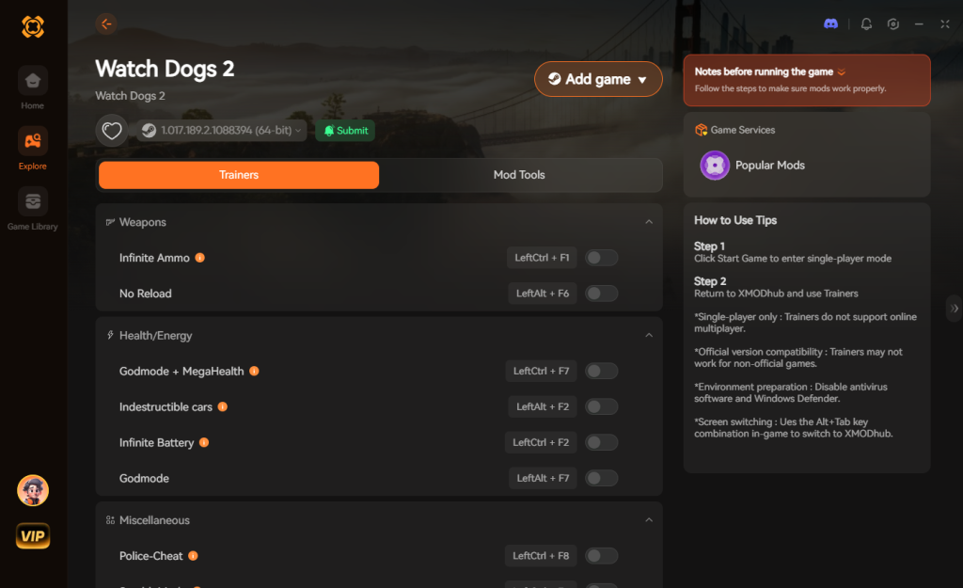Click the Miscellaneous section label
963x588 pixels.
pos(154,520)
